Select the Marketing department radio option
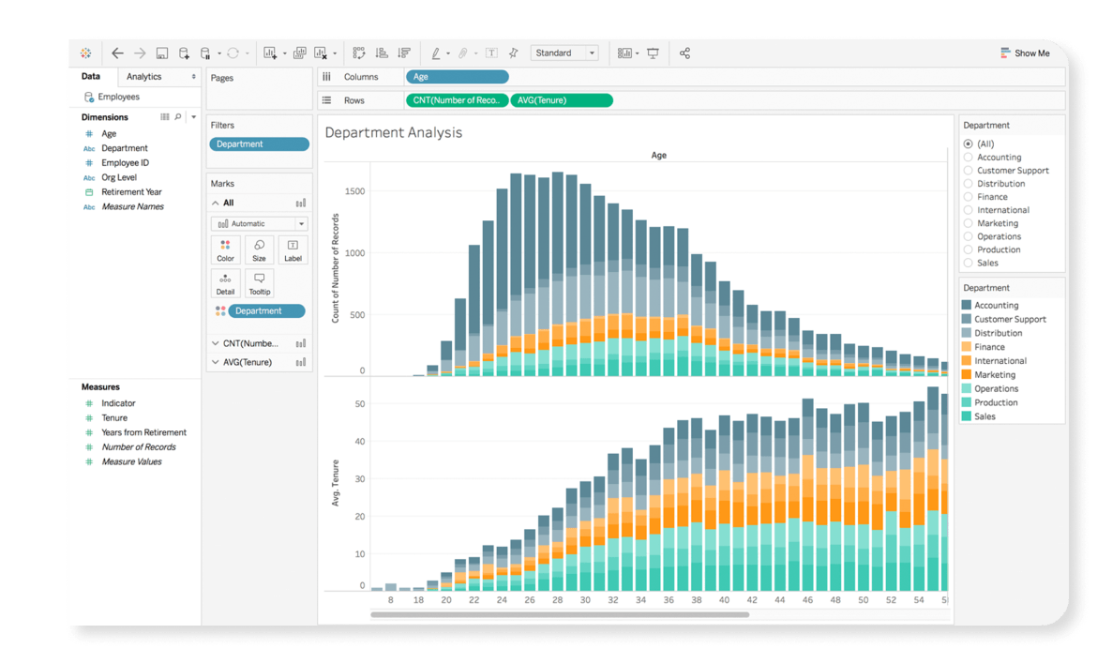This screenshot has height=664, width=1097. 969,223
